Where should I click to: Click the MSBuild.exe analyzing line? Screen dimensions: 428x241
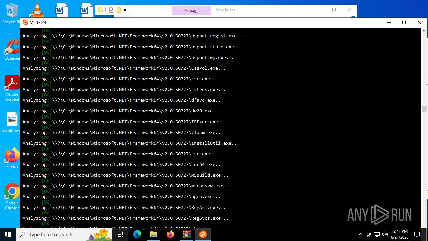(x=125, y=175)
